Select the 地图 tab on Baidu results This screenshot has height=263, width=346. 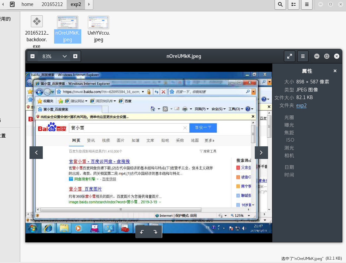(x=195, y=140)
